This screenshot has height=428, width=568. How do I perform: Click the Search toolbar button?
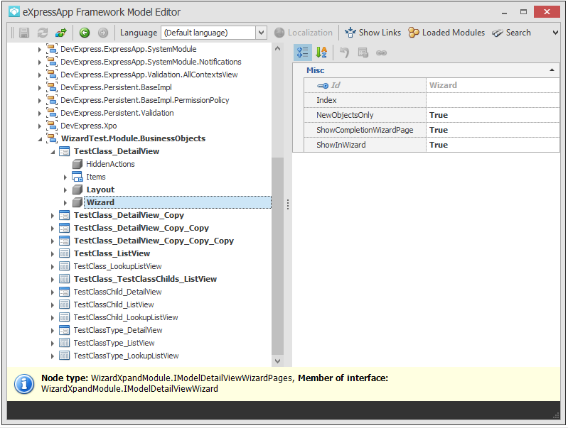(x=511, y=33)
